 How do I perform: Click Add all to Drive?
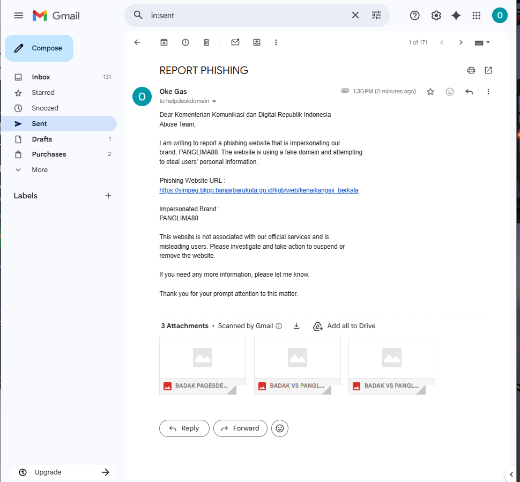tap(344, 326)
